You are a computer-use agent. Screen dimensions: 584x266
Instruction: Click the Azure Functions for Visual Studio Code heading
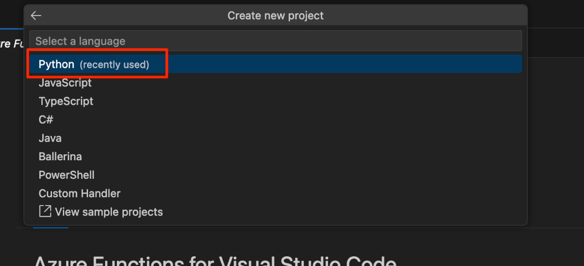click(214, 261)
